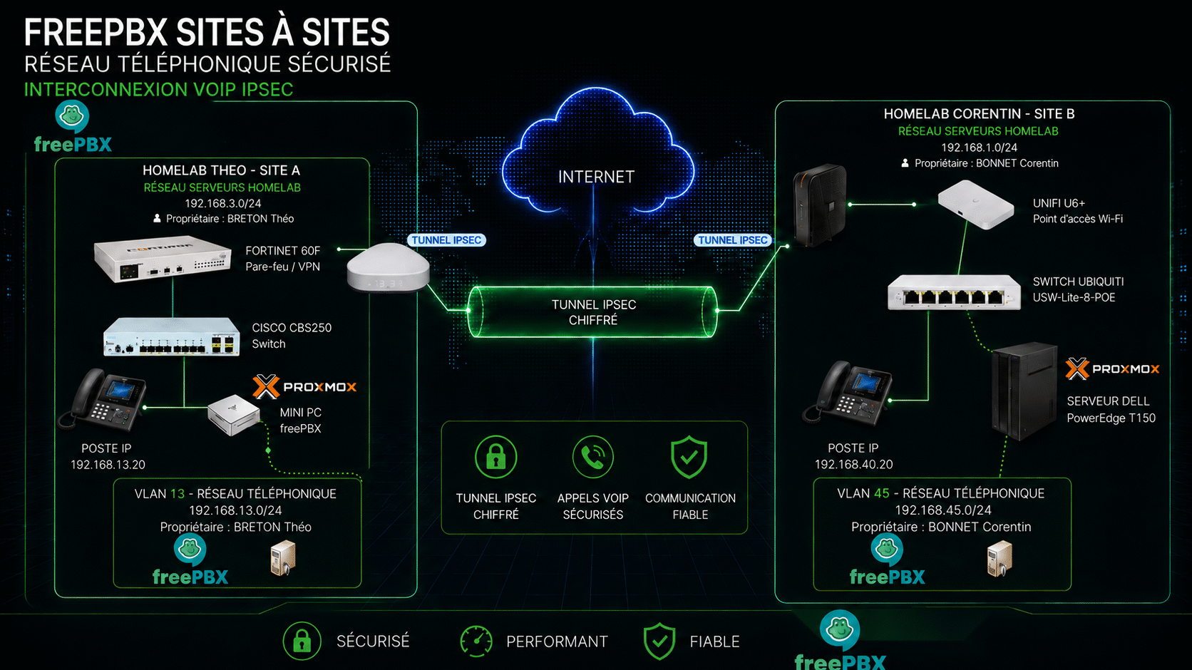Viewport: 1192px width, 670px height.
Task: Select the Mini PC freePBX device
Action: click(x=233, y=415)
